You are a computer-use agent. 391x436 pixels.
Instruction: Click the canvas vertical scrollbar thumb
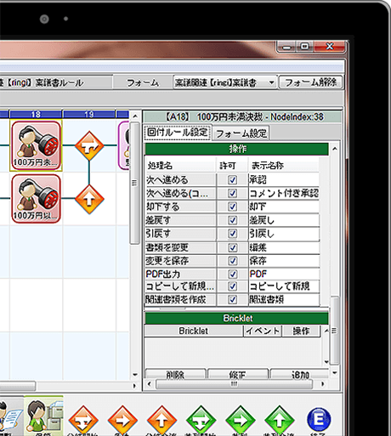click(135, 183)
